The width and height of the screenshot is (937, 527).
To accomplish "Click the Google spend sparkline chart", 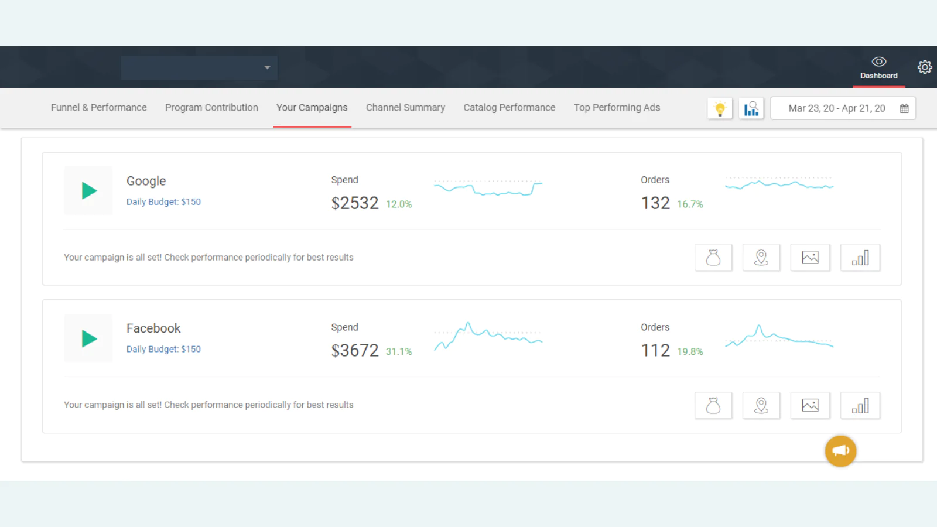I will (x=488, y=187).
